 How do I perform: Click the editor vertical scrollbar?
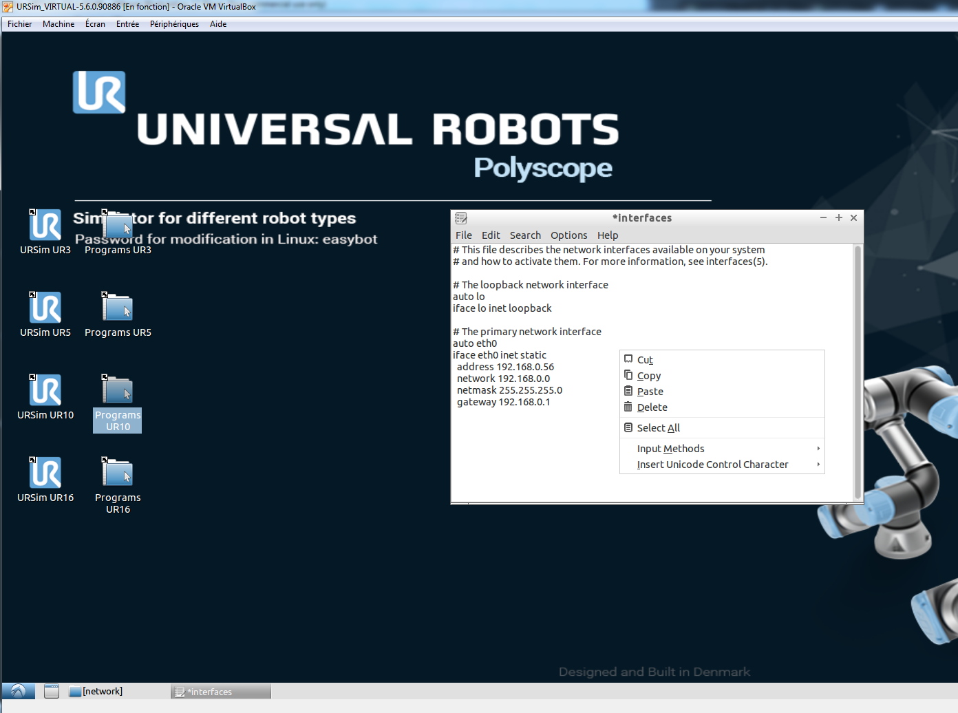858,372
